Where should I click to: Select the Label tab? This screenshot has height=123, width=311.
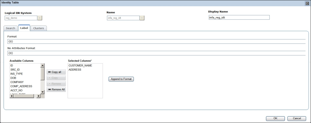tap(24, 28)
